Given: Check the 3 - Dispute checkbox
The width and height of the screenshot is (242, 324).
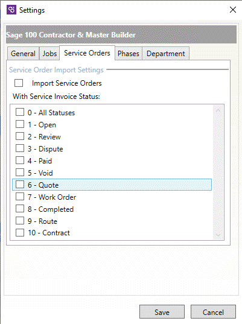Looking at the screenshot, I should (20, 148).
